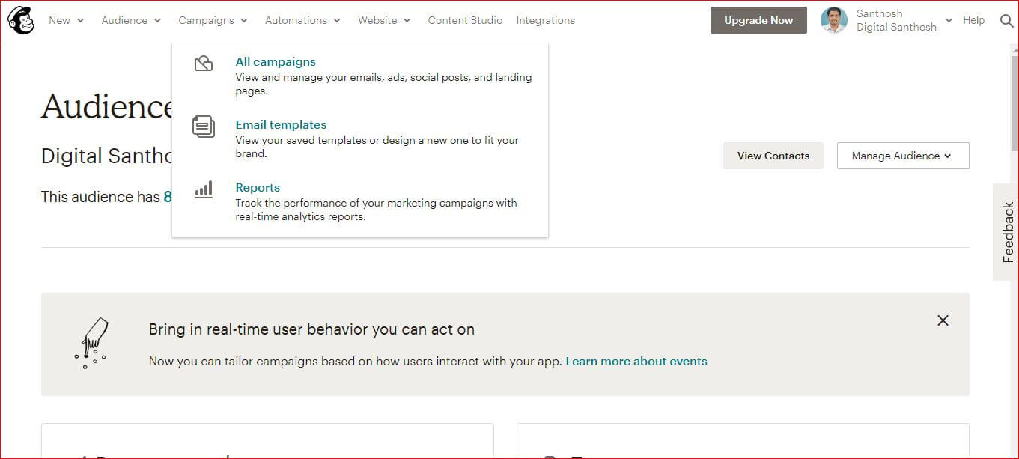Expand the New dropdown menu
1019x459 pixels.
[66, 20]
